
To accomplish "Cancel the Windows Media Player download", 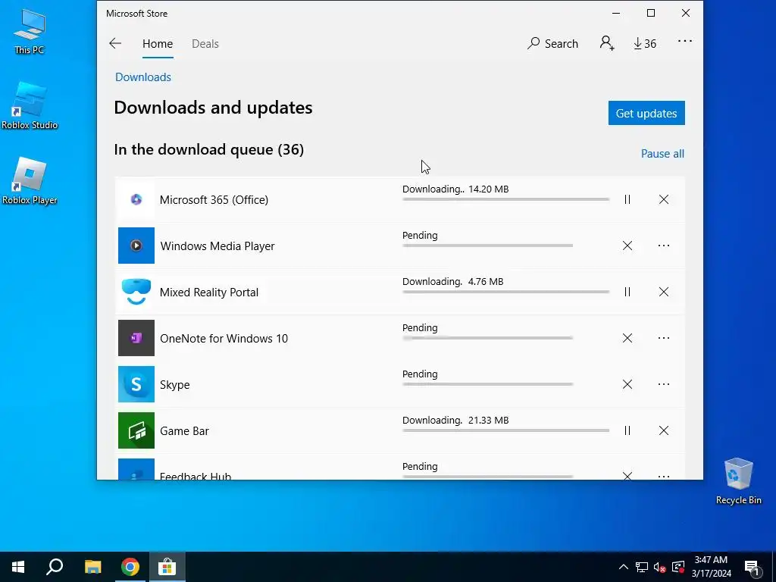I will click(x=627, y=246).
